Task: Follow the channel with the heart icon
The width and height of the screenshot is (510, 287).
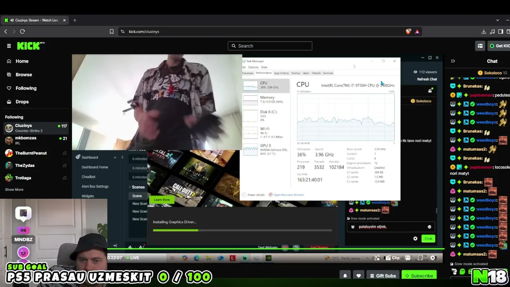Action: pyautogui.click(x=359, y=275)
